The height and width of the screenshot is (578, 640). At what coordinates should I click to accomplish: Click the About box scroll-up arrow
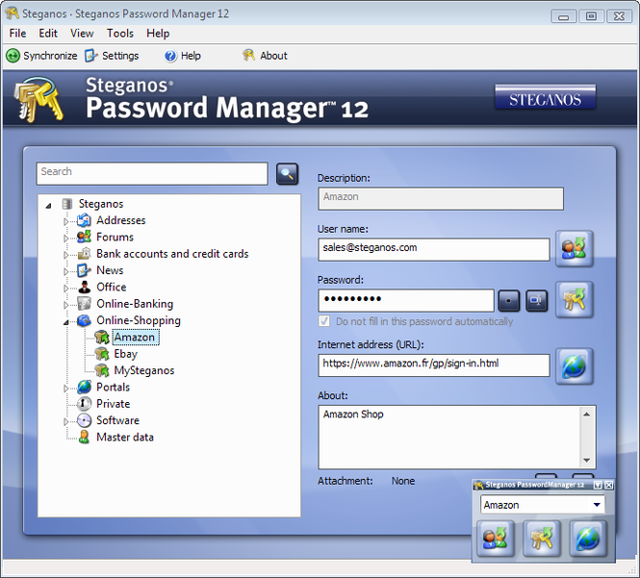(x=586, y=415)
